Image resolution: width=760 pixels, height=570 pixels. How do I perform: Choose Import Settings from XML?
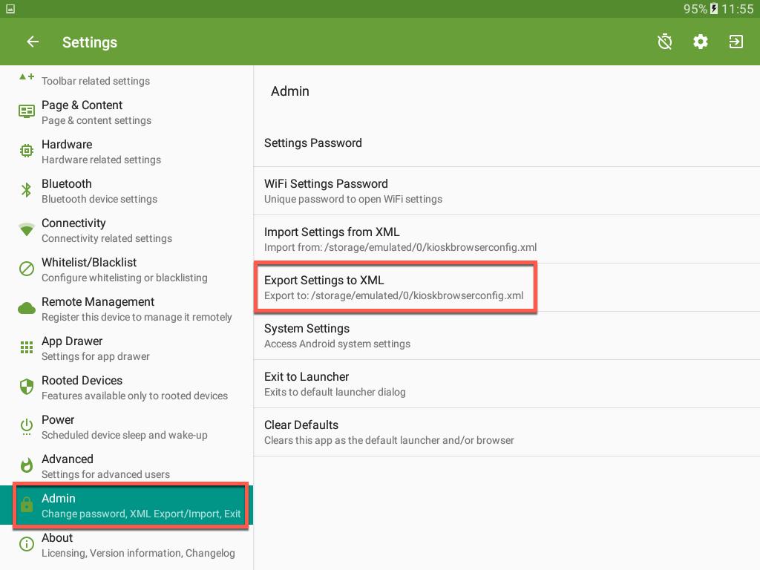[x=506, y=239]
